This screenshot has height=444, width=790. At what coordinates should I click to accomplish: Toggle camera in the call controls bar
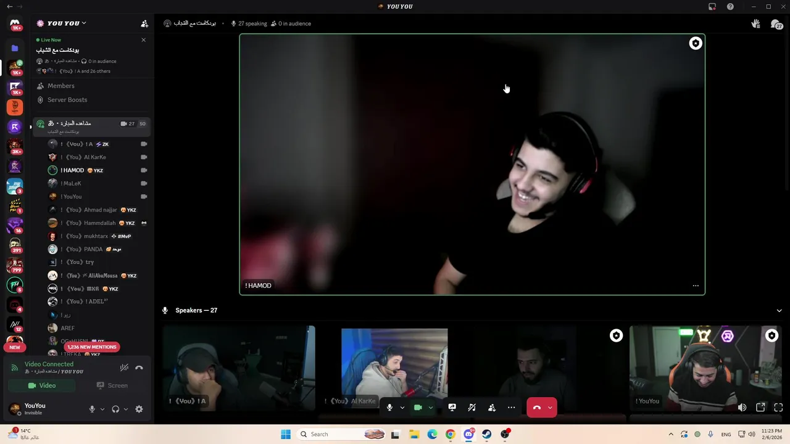tap(418, 408)
